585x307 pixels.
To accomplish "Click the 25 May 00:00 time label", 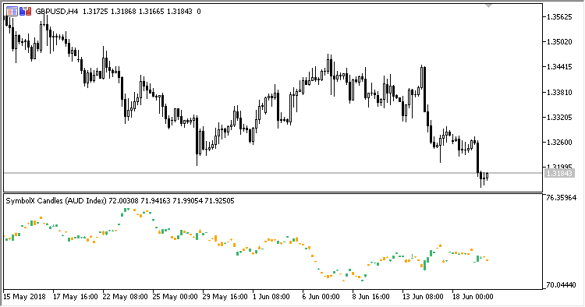I will [175, 297].
